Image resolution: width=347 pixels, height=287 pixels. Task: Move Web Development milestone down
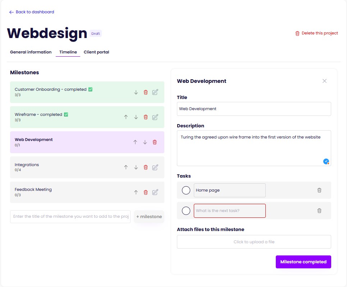click(145, 142)
